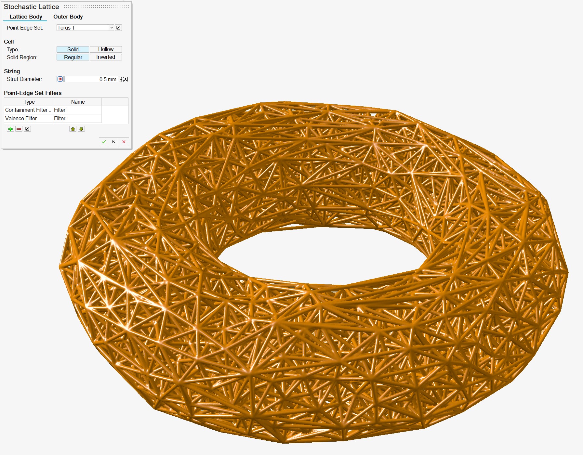Confirm lattice with the green checkmark
Screen dimensions: 583x455
104,142
